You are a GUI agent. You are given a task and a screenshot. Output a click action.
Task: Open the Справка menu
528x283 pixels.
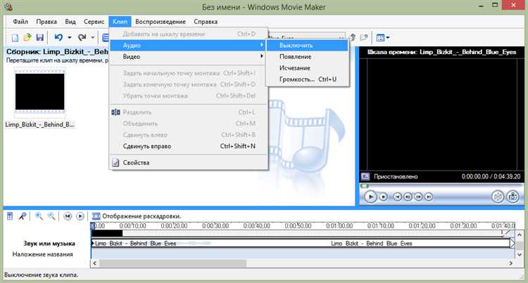coord(206,22)
